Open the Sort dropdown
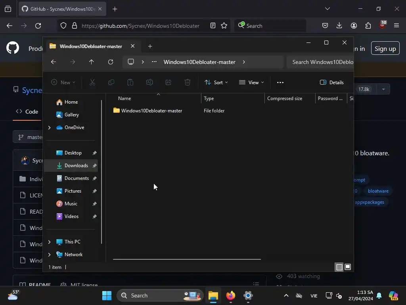The width and height of the screenshot is (406, 305). tap(216, 83)
